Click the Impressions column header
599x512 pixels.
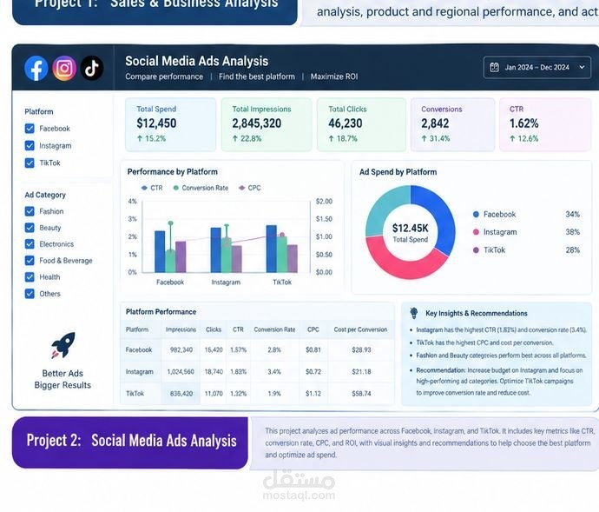pyautogui.click(x=181, y=329)
